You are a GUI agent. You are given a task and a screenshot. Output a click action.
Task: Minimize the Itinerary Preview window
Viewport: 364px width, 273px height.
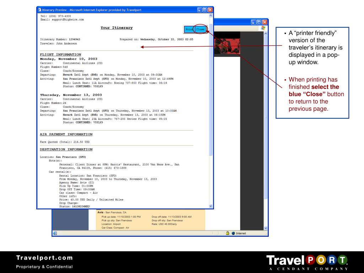click(x=199, y=10)
